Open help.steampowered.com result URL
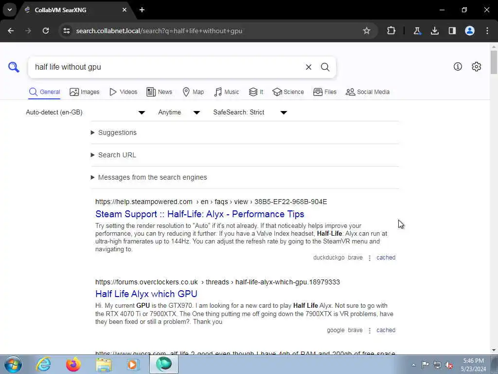The image size is (498, 374). (211, 202)
